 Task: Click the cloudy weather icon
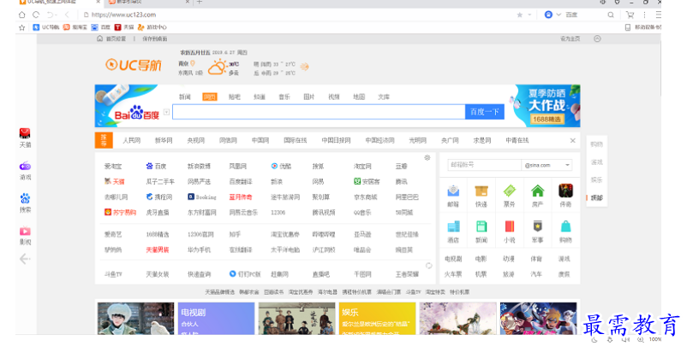pyautogui.click(x=217, y=67)
